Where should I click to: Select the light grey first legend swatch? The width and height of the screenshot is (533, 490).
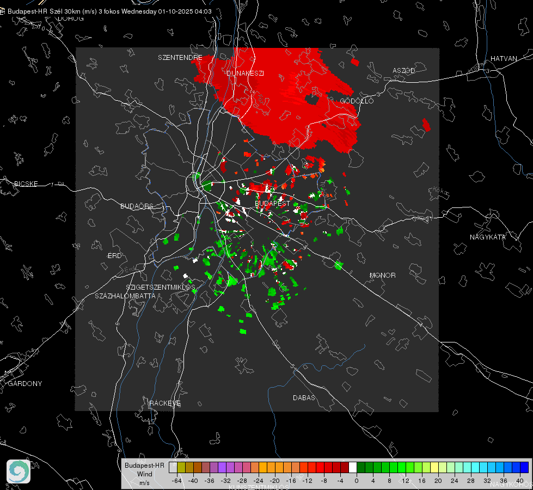[173, 468]
